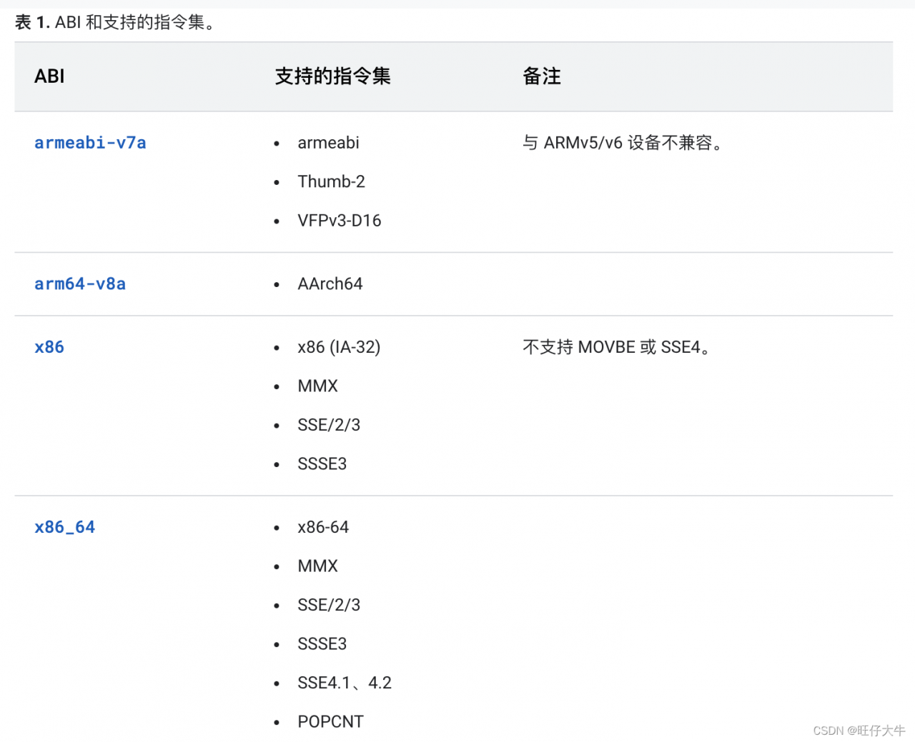Viewport: 915px width, 742px height.
Task: Open the armeabi-v7a documentation link
Action: coord(90,143)
